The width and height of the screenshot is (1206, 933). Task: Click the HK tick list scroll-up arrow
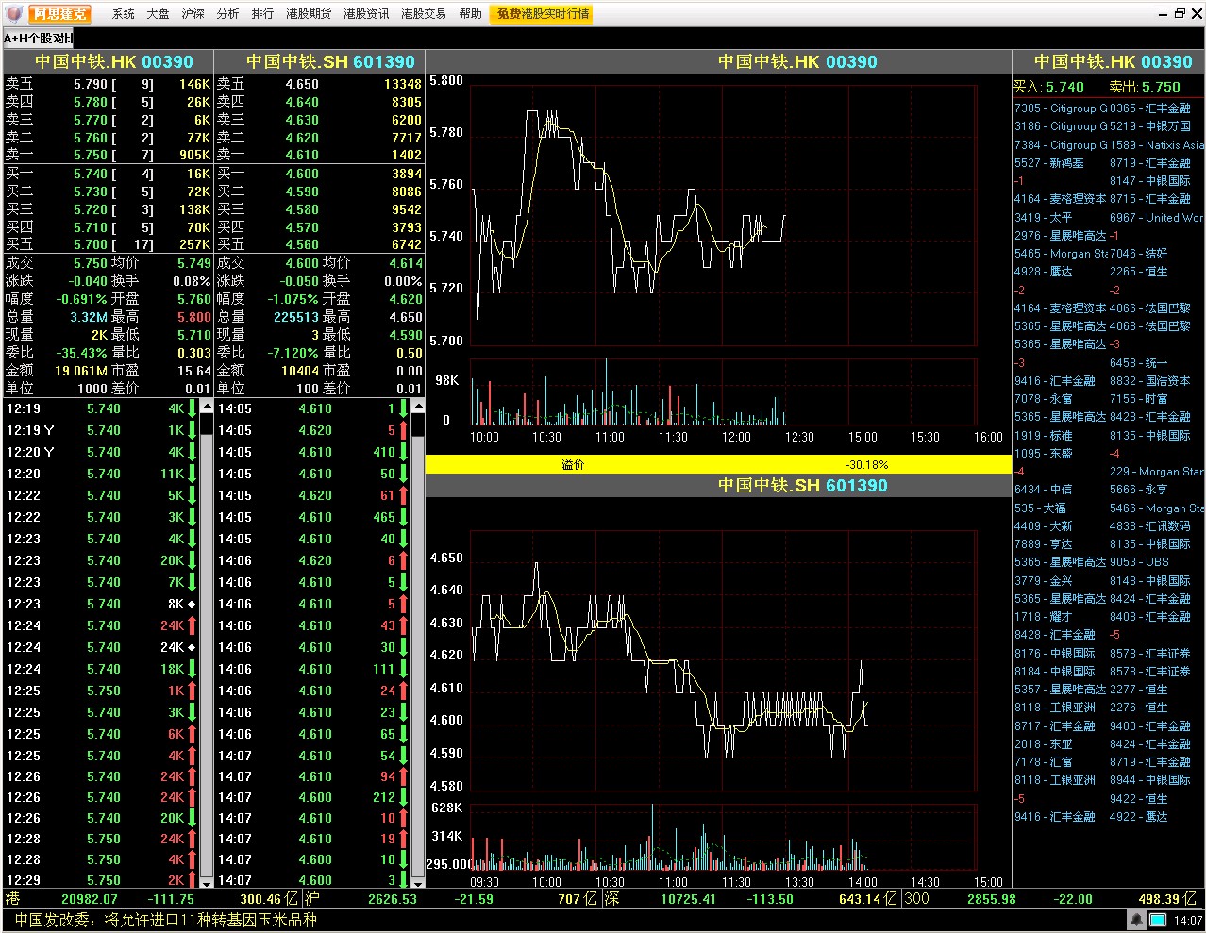(206, 406)
